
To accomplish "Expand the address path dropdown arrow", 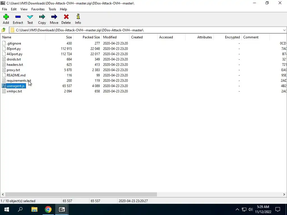I will coord(284,30).
